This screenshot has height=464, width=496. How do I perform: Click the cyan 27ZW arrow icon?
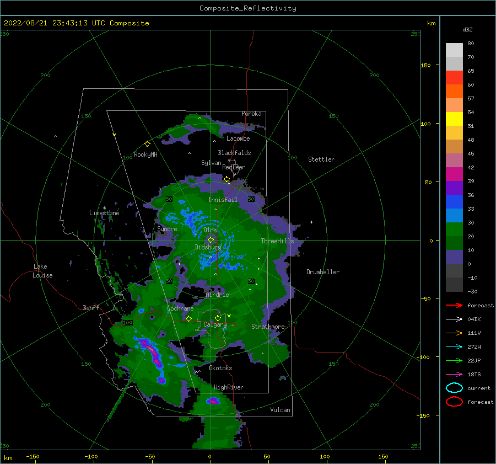point(454,347)
